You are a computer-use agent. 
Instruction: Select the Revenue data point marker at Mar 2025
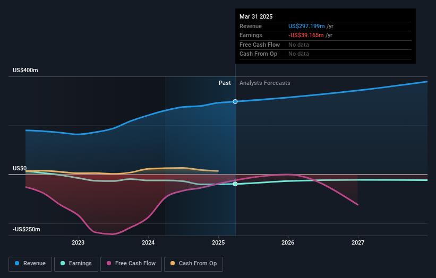point(235,102)
